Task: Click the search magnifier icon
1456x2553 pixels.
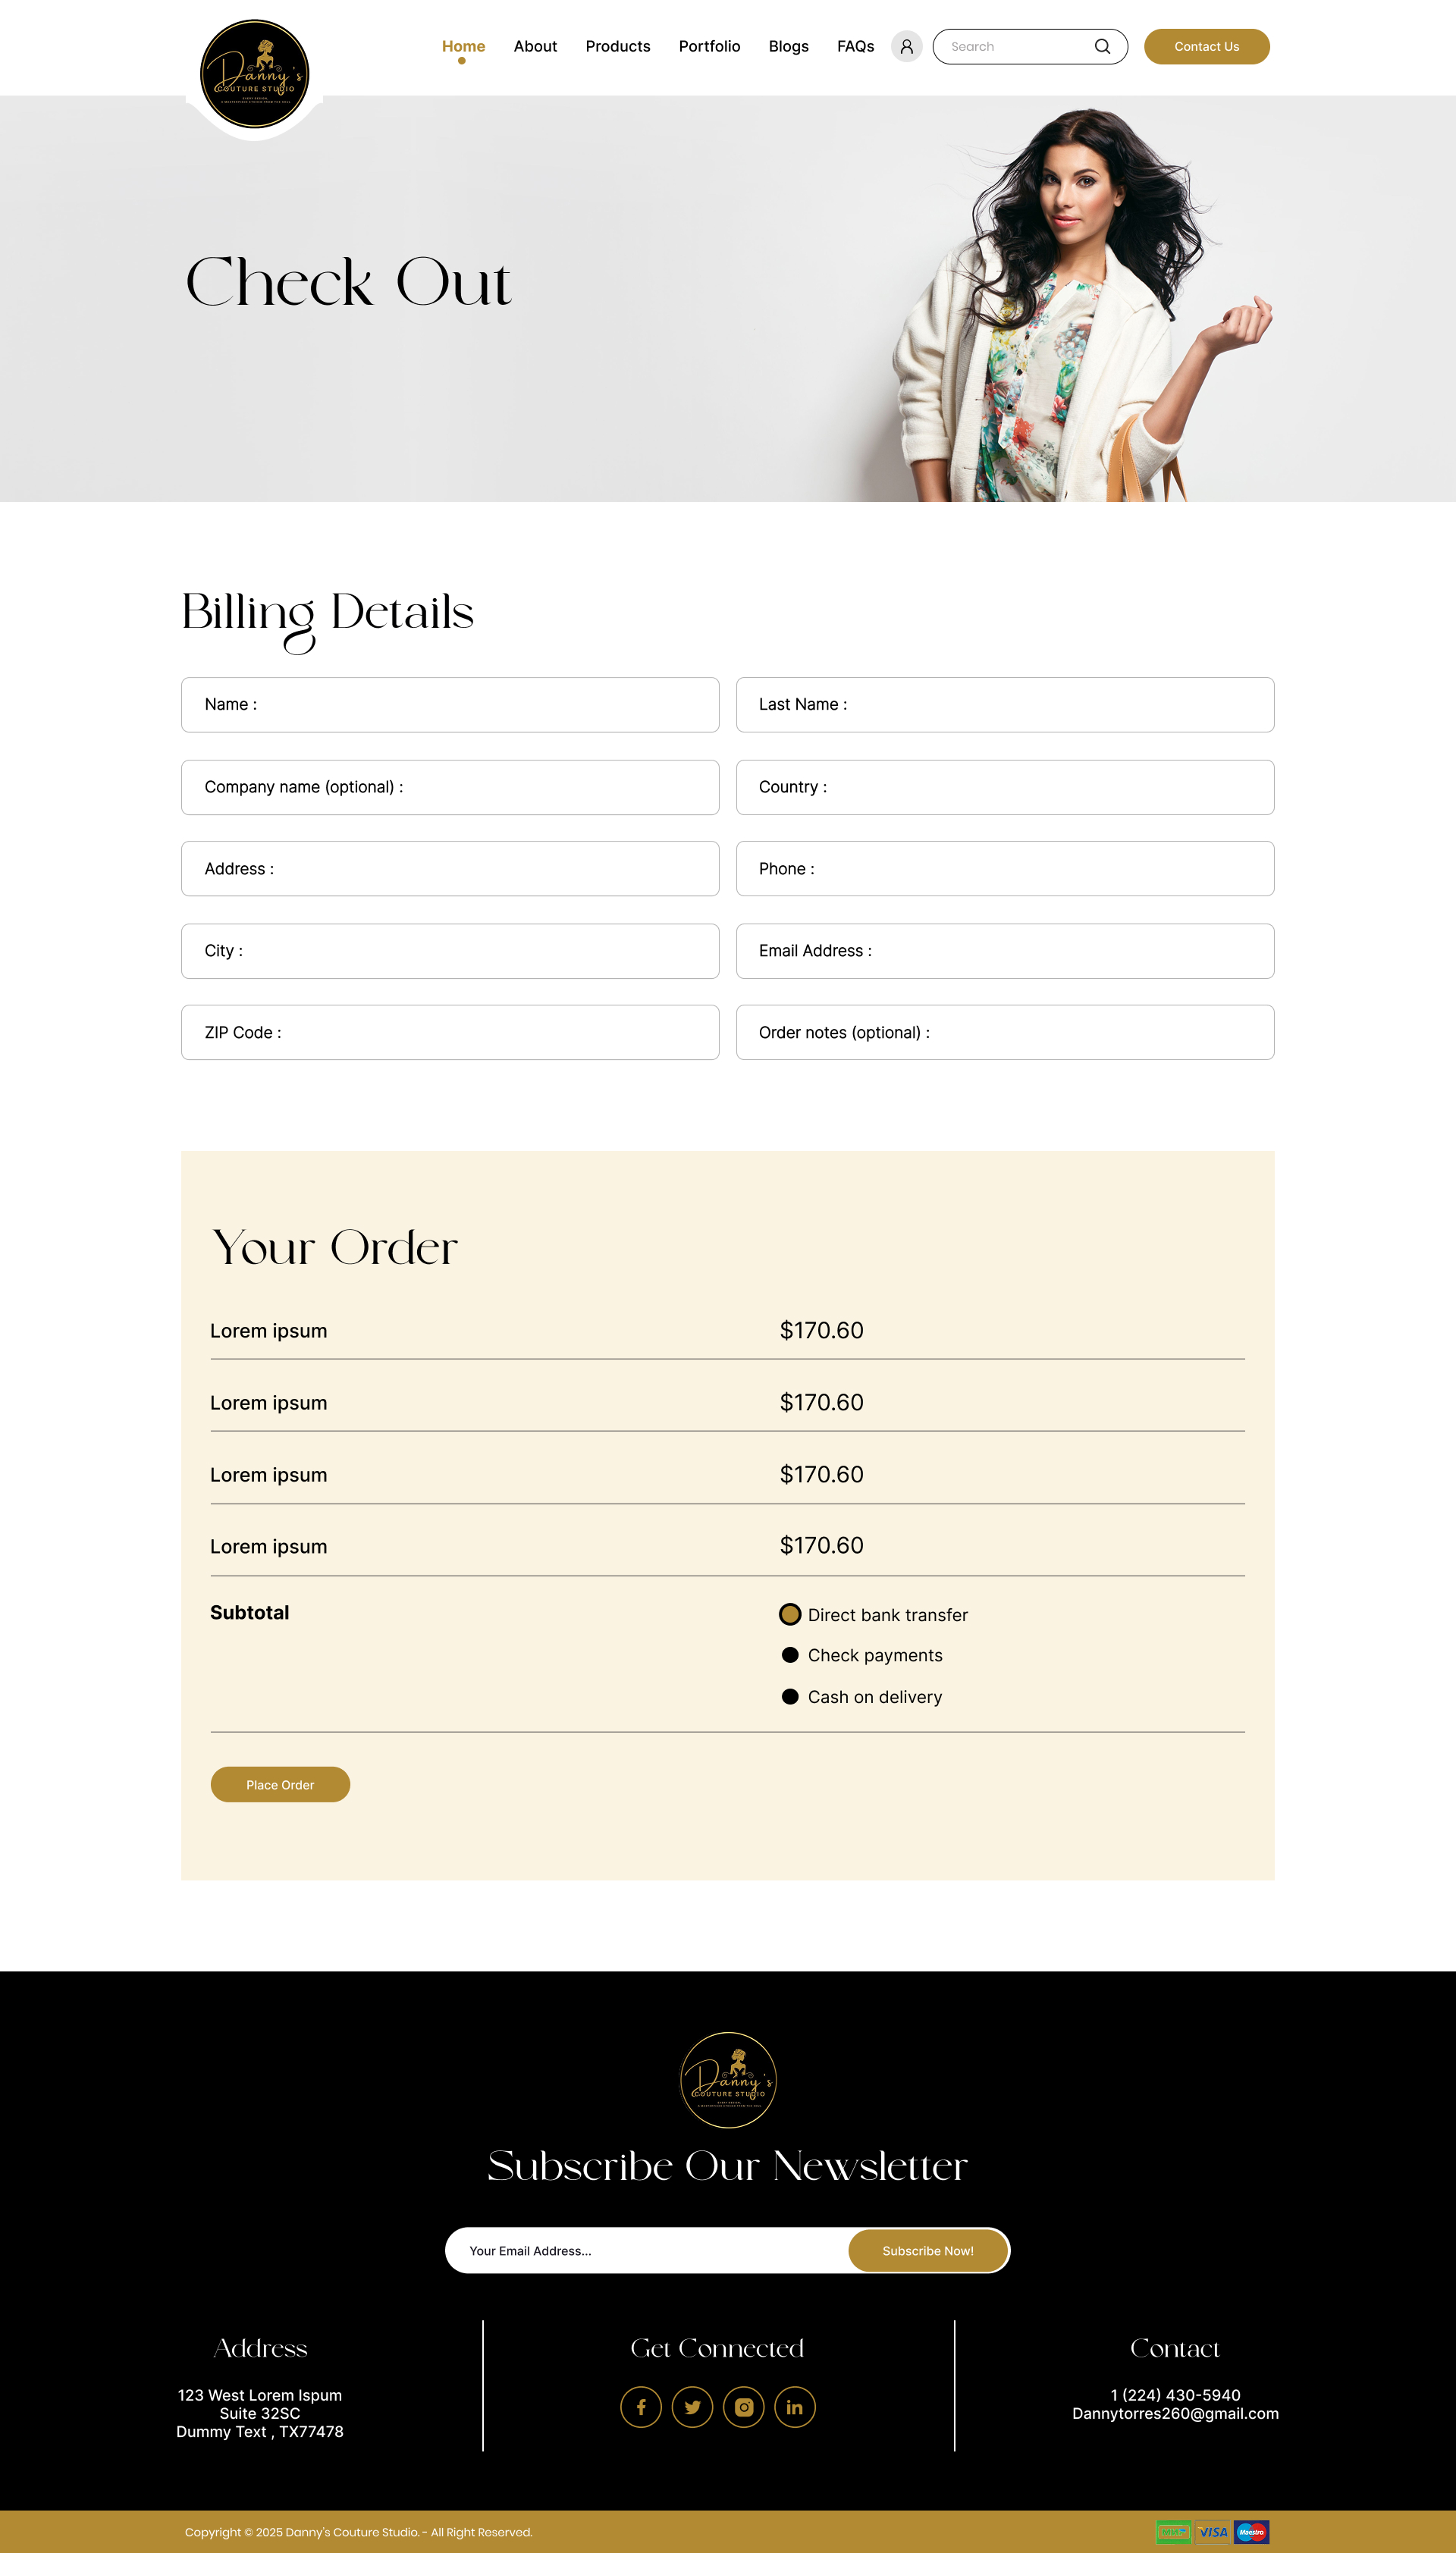Action: 1102,47
